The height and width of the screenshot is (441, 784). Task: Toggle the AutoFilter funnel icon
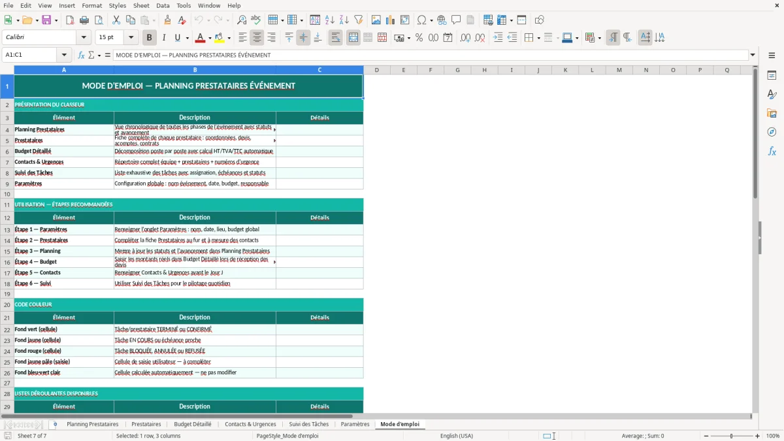pos(358,20)
